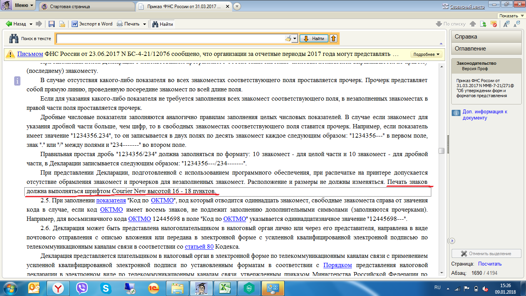The width and height of the screenshot is (526, 296).
Task: Open the file explorer folder taskbar icon
Action: (178, 288)
